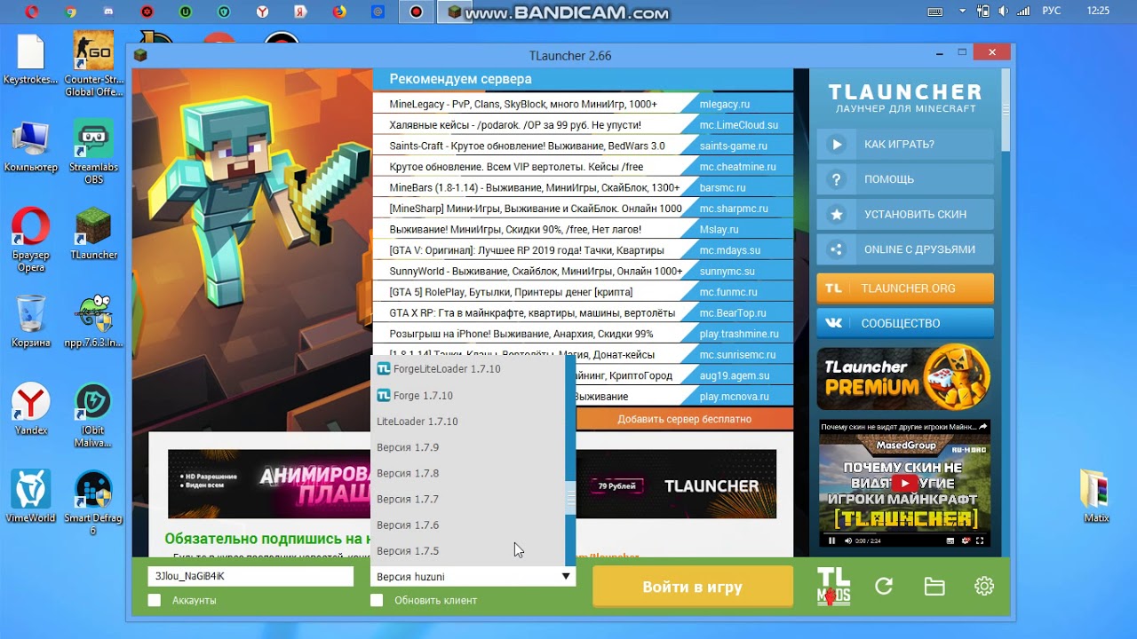
Task: Click the YouTube red play button
Action: coord(904,484)
